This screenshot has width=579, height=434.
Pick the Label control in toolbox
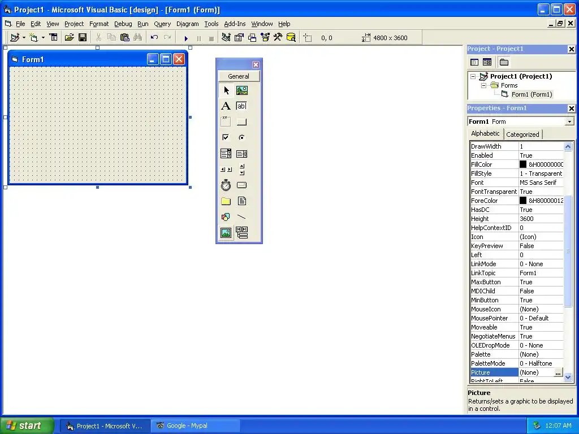point(226,106)
